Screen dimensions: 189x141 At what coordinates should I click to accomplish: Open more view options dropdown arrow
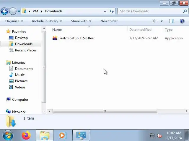pyautogui.click(x=162, y=21)
